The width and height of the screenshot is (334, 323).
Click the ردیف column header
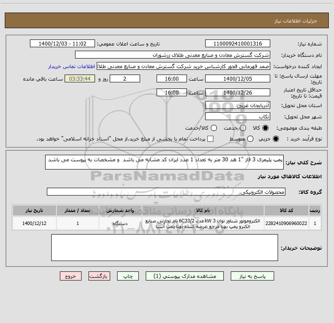click(x=315, y=210)
